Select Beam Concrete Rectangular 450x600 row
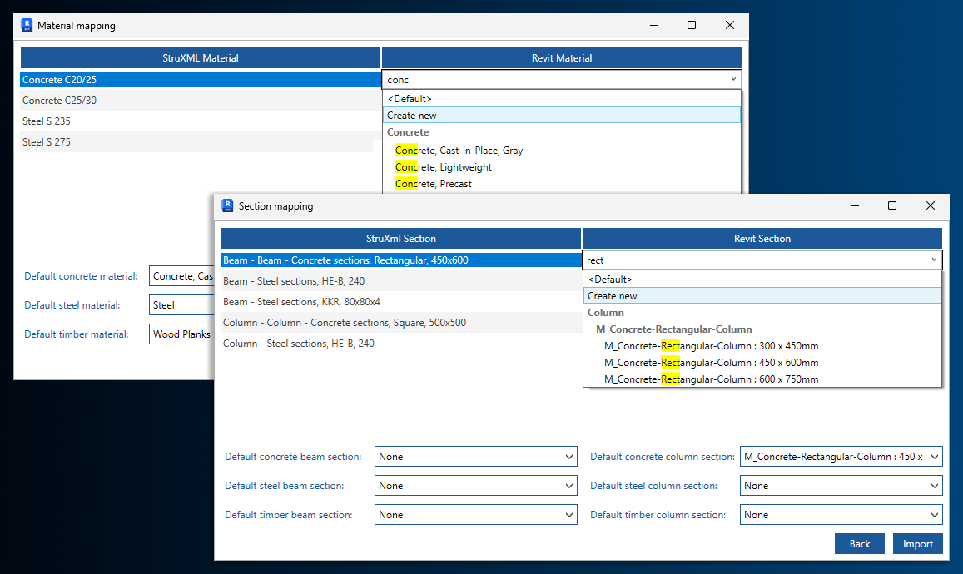Image resolution: width=963 pixels, height=574 pixels. [x=401, y=260]
